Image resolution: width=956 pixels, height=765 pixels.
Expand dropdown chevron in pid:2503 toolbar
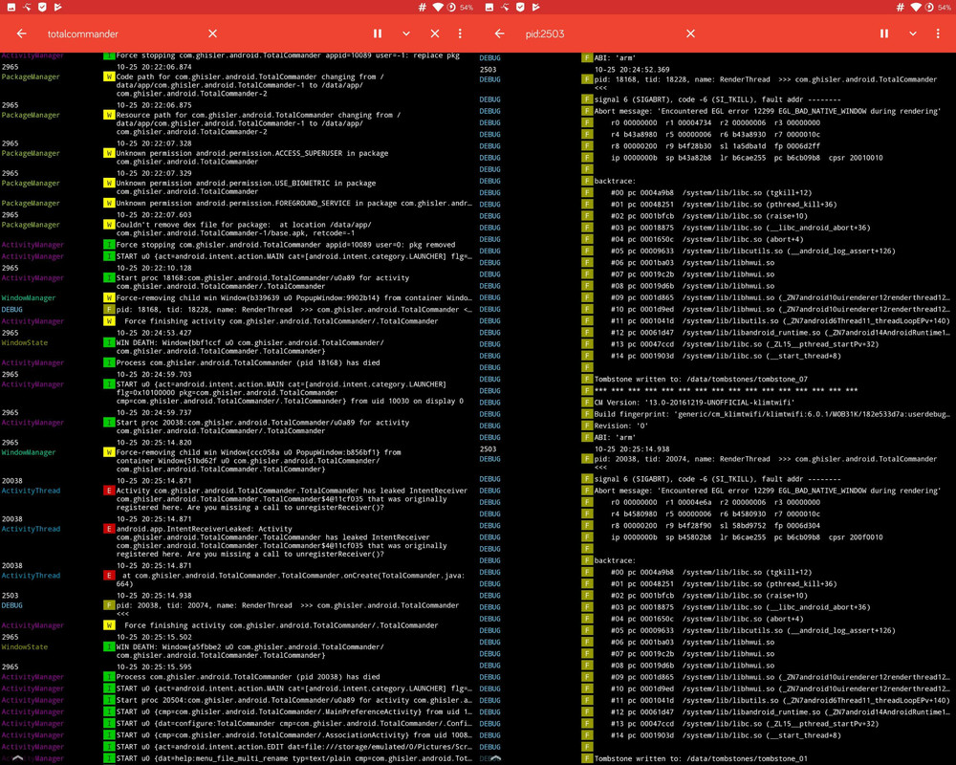[913, 33]
